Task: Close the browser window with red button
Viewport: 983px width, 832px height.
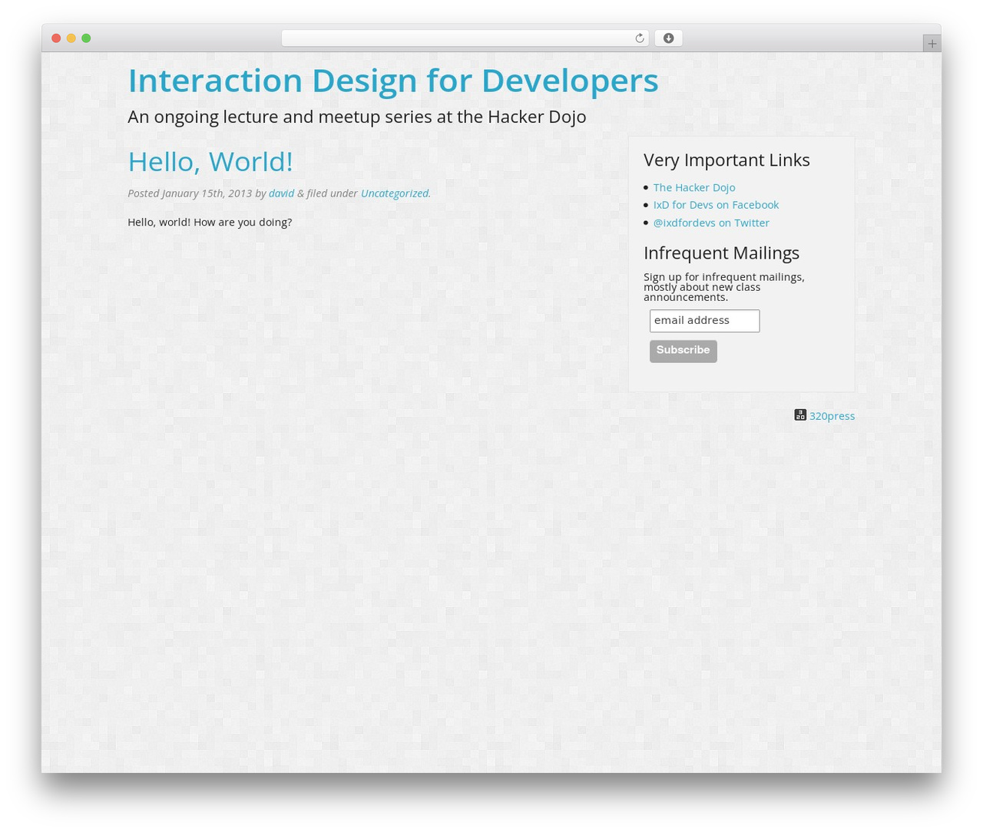Action: (x=56, y=38)
